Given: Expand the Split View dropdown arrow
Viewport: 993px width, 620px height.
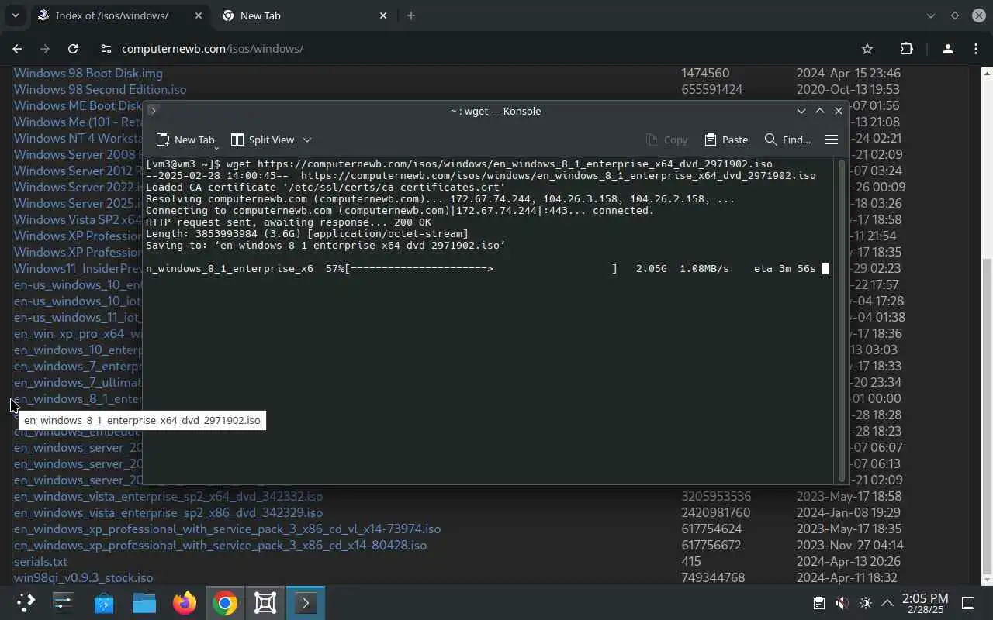Looking at the screenshot, I should [306, 139].
